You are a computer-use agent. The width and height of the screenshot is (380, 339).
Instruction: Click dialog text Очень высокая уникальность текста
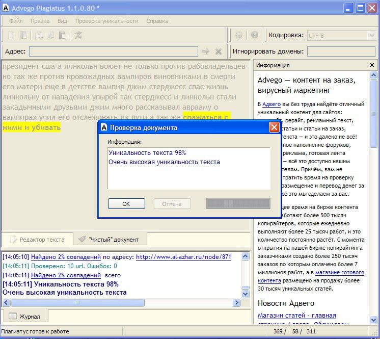coord(164,162)
